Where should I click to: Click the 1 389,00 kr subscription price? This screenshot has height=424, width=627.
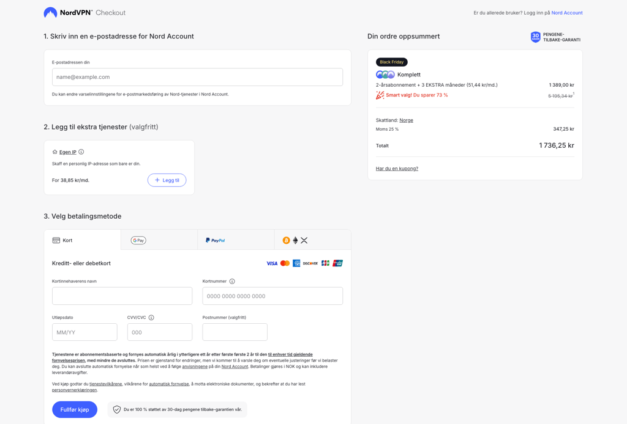[561, 85]
